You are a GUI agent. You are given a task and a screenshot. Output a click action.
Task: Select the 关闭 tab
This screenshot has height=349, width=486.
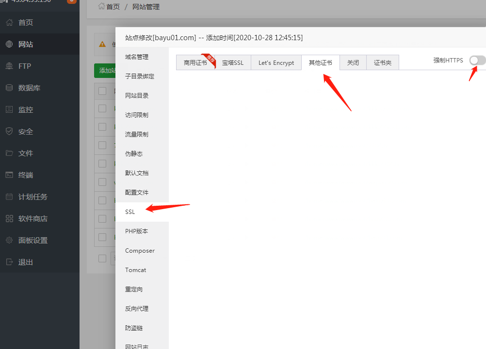353,62
